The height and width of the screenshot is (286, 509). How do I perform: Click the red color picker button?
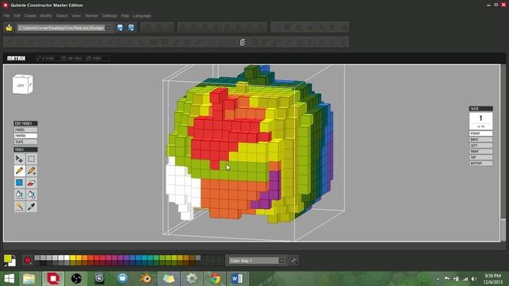pyautogui.click(x=28, y=260)
